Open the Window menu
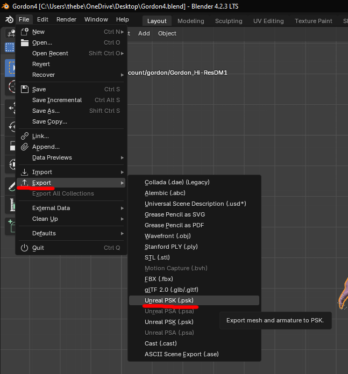This screenshot has width=348, height=374. click(96, 19)
